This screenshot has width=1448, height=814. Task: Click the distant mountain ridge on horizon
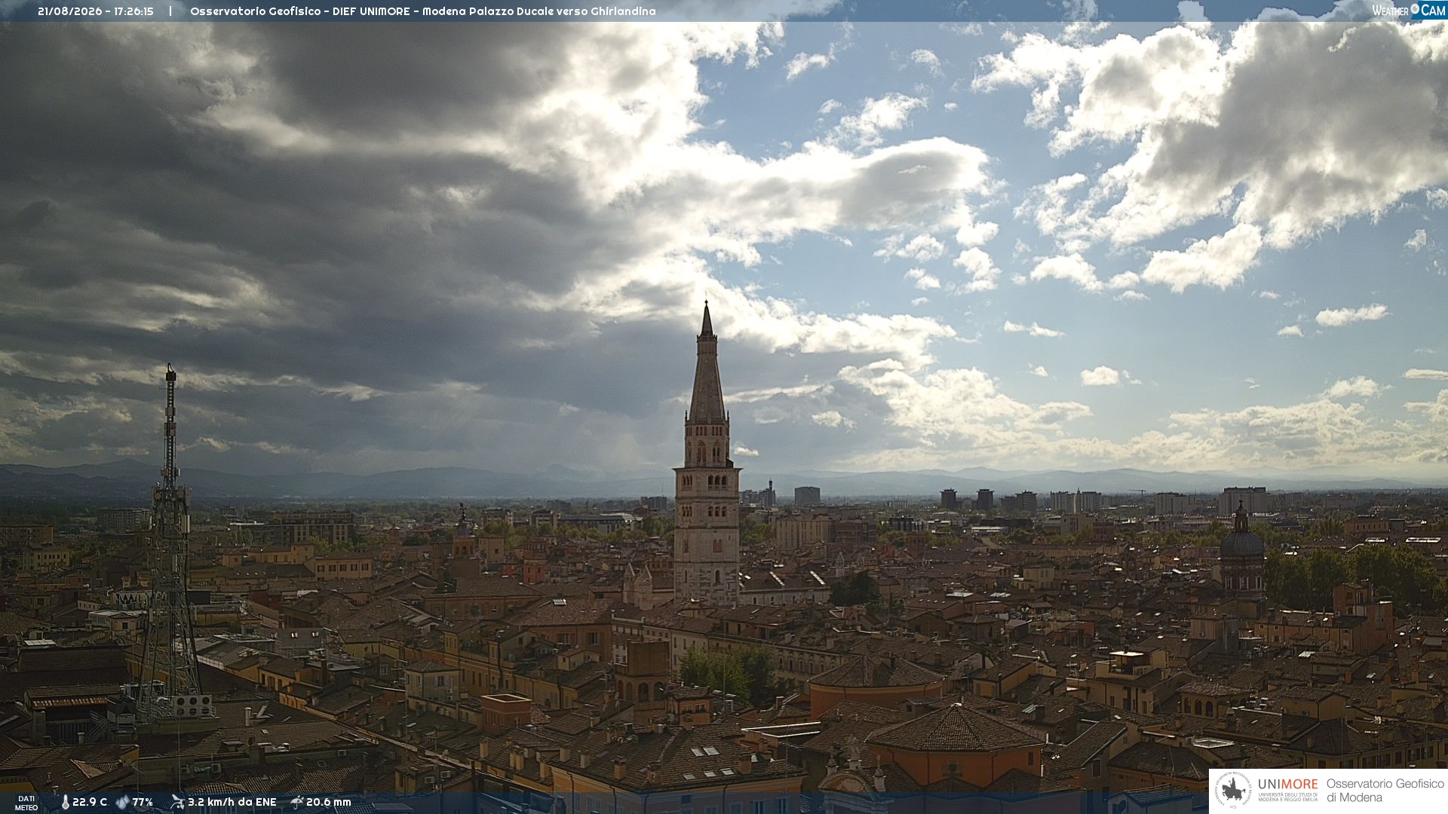(x=724, y=480)
